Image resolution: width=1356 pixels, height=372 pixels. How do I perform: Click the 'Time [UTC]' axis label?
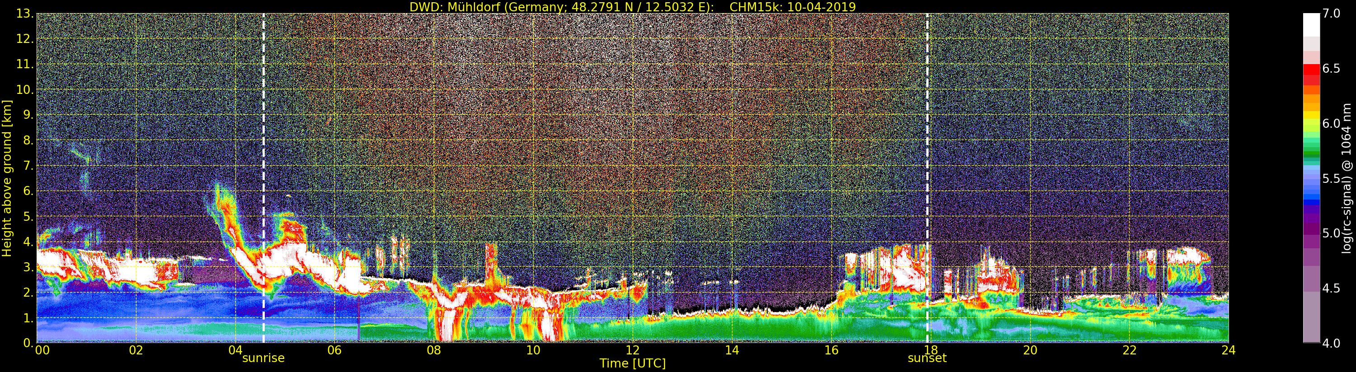click(633, 363)
